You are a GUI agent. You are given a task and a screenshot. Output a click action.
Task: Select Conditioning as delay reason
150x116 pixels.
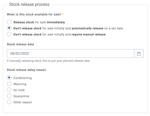[9, 78]
